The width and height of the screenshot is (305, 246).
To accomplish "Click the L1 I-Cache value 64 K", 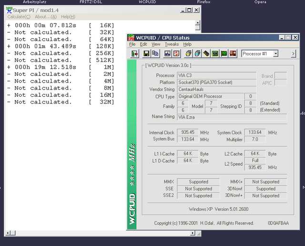I will 188,154.
